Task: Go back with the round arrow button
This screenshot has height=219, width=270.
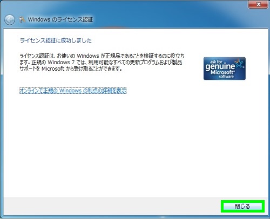Action: [x=10, y=20]
